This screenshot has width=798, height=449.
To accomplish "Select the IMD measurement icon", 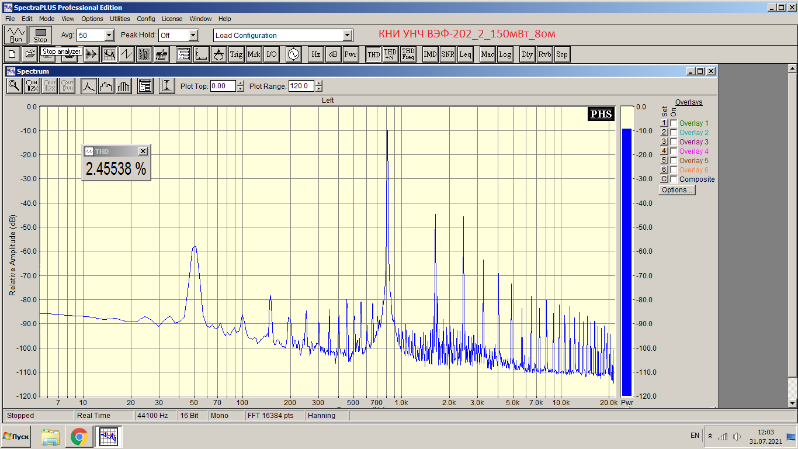I will point(430,54).
